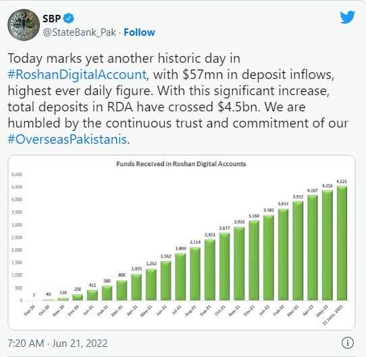Viewport: 366px width, 357px height.
Task: Click the blue verified badge
Action: [69, 18]
